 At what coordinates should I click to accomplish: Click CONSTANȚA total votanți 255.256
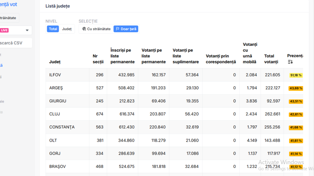tap(272, 127)
